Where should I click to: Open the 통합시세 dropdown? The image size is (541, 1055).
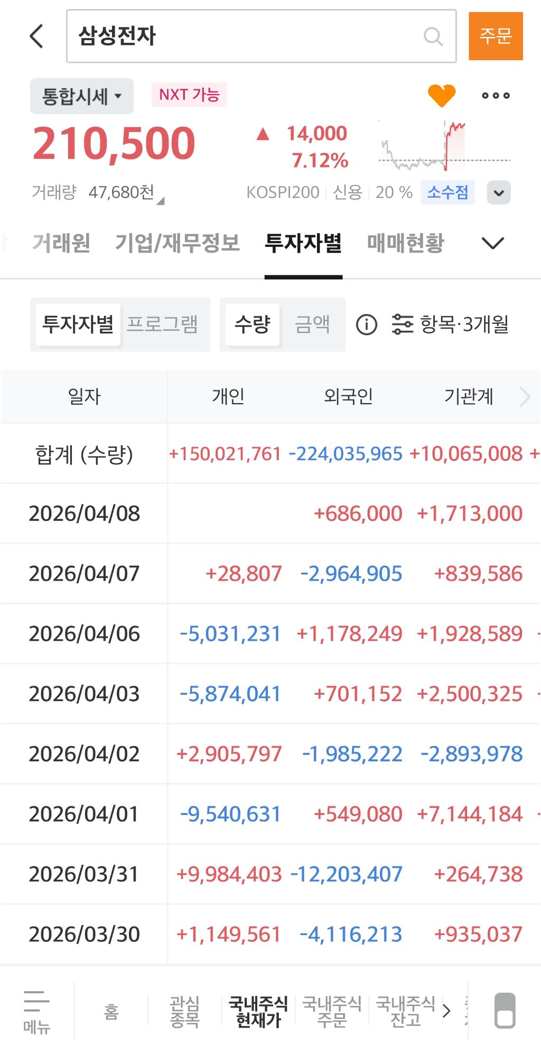point(82,96)
